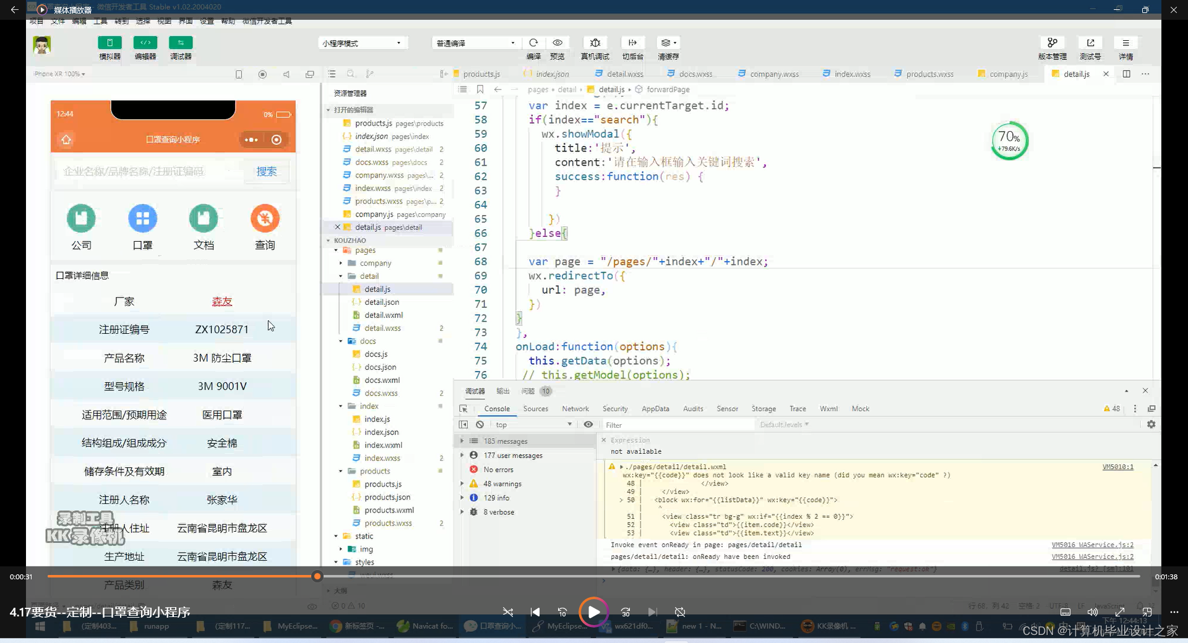
Task: Expand the company folder
Action: pyautogui.click(x=340, y=263)
